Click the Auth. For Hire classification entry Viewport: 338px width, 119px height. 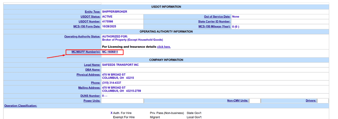click(122, 113)
